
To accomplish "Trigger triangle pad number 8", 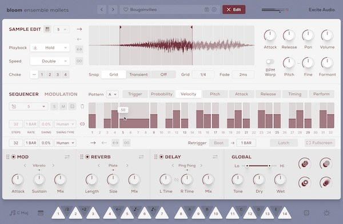I will 181,213.
